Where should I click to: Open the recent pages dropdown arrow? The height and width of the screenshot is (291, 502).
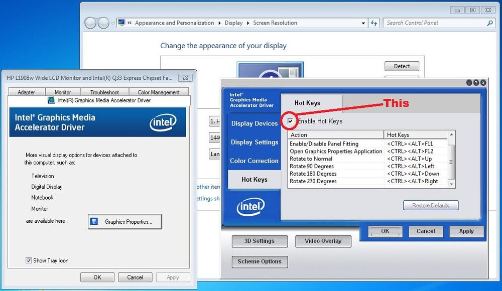coord(112,23)
